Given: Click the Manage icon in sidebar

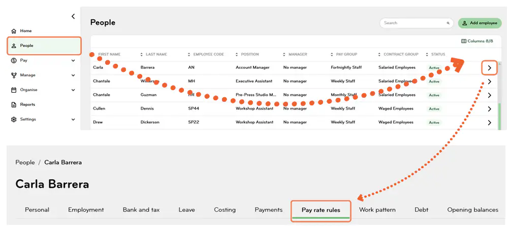Looking at the screenshot, I should pos(14,75).
